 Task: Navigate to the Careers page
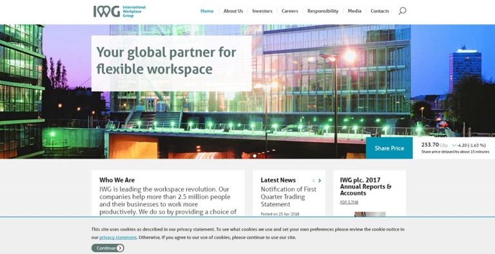click(x=290, y=11)
